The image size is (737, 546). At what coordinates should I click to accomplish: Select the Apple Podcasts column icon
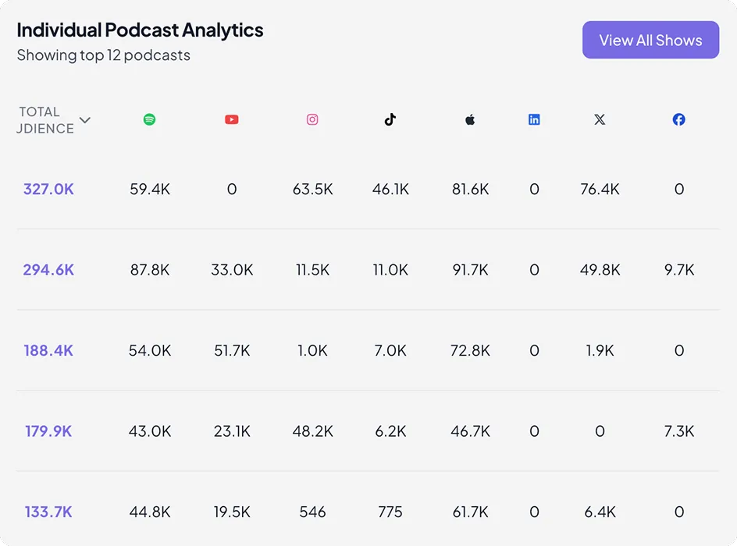pos(470,119)
